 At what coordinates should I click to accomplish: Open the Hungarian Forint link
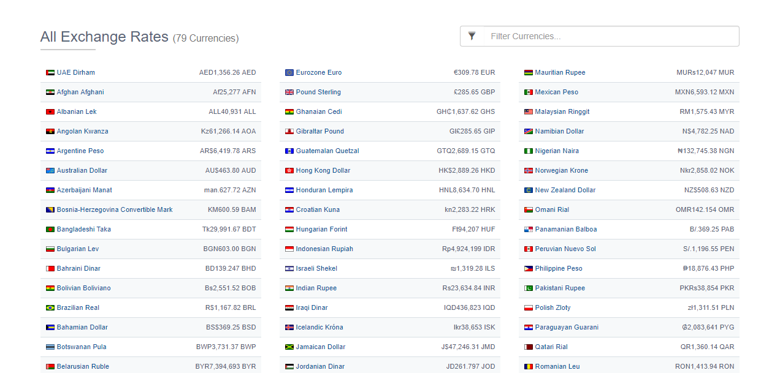321,229
